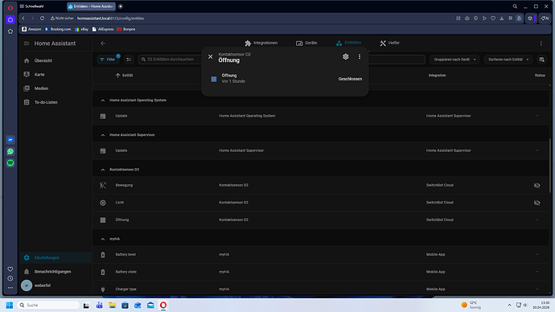555x312 pixels.
Task: Open new tab with plus button
Action: (x=121, y=6)
